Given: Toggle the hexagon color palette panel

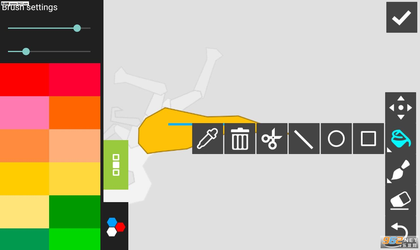Looking at the screenshot, I should [x=116, y=227].
